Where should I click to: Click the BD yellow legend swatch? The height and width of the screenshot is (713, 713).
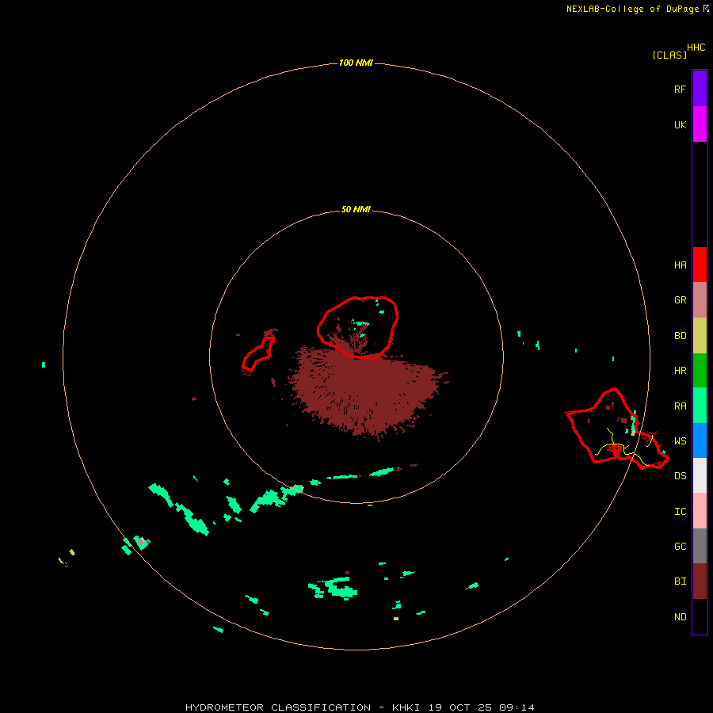click(700, 336)
